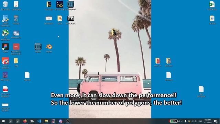Open the TXD file icon on desktop
The width and height of the screenshot is (220, 124).
(60, 4)
